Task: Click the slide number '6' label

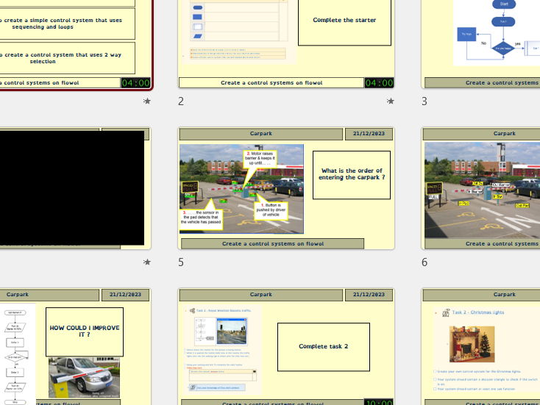Action: [424, 262]
